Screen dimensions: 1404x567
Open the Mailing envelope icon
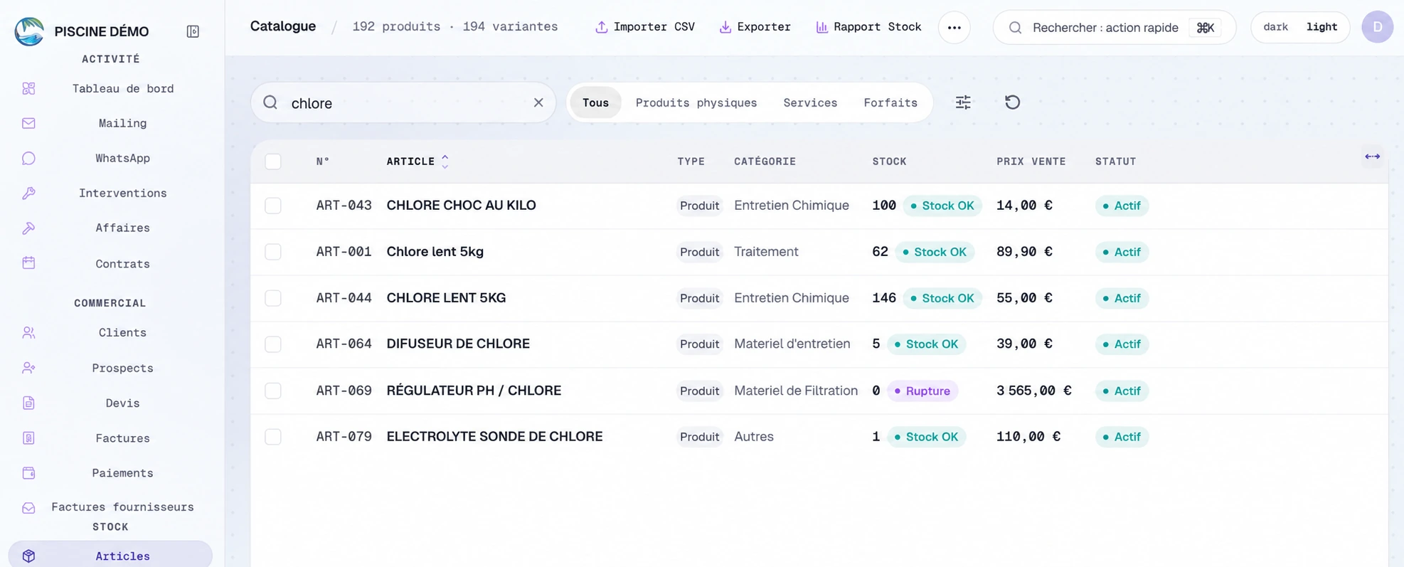click(x=28, y=123)
